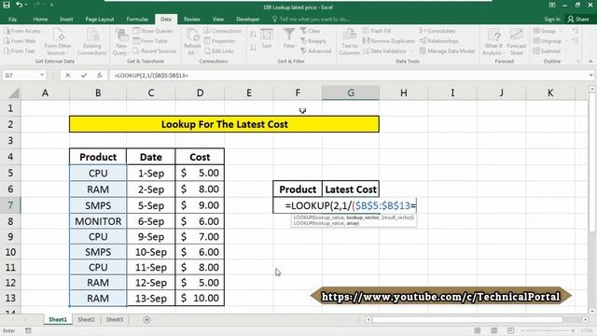Click the Remove Duplicates icon
The height and width of the screenshot is (336, 597).
pos(388,41)
